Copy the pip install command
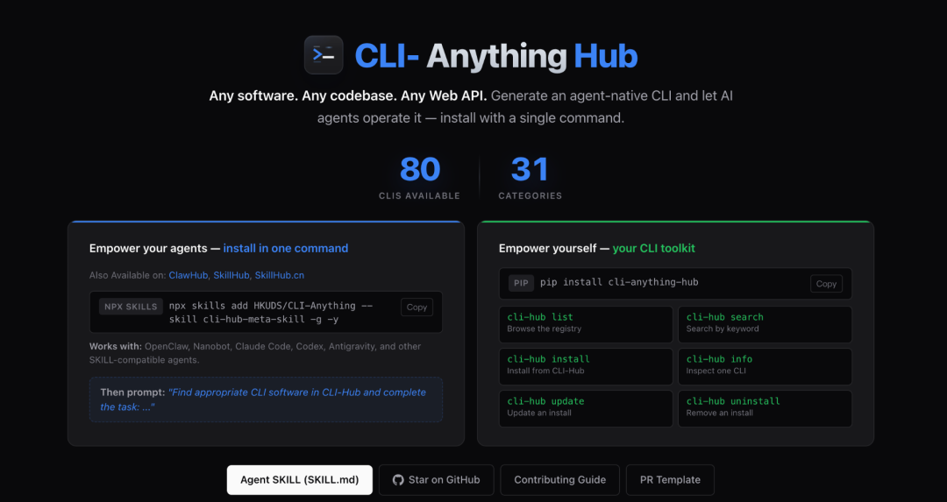Image resolution: width=947 pixels, height=502 pixels. (x=826, y=284)
